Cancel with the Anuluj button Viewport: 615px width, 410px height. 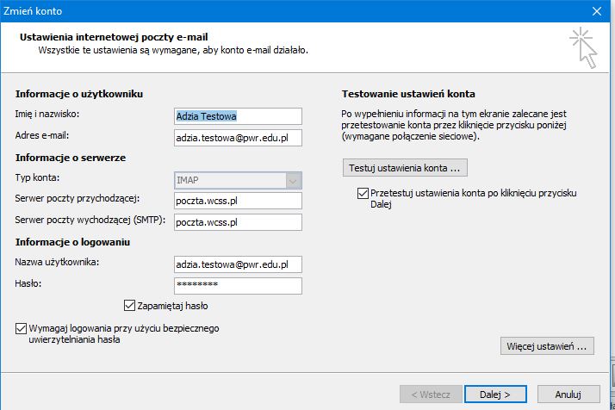tap(564, 394)
